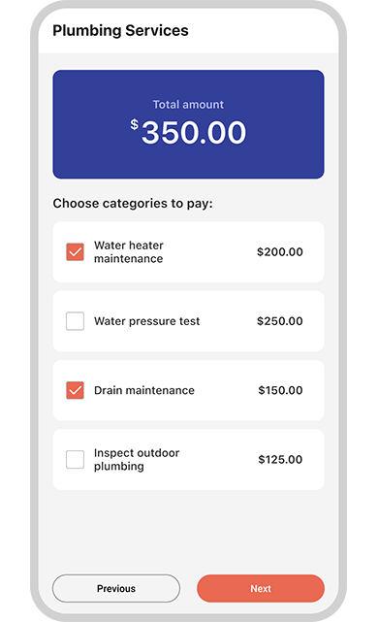Select the Drain maintenance label text
The width and height of the screenshot is (378, 622).
[144, 390]
